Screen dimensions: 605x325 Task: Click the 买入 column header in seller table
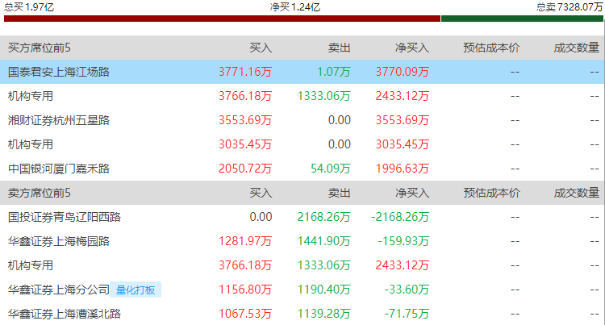click(261, 193)
